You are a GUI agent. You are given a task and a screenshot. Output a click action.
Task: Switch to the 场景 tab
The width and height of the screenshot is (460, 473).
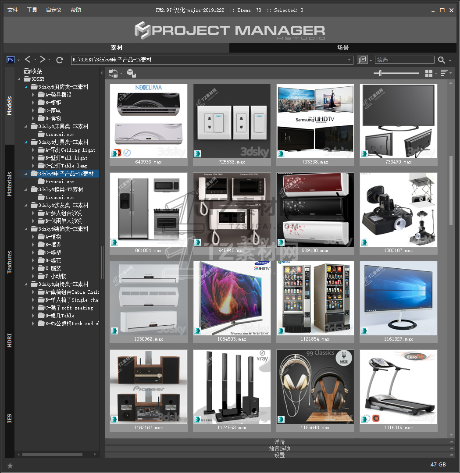(342, 48)
